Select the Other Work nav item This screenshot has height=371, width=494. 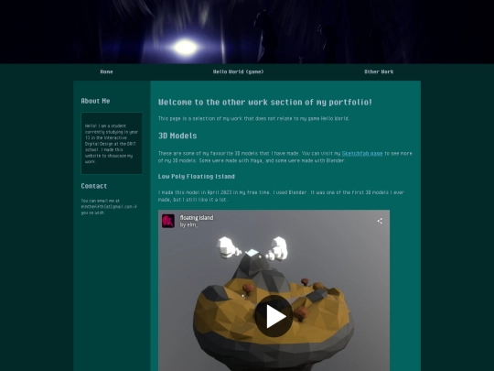click(379, 71)
